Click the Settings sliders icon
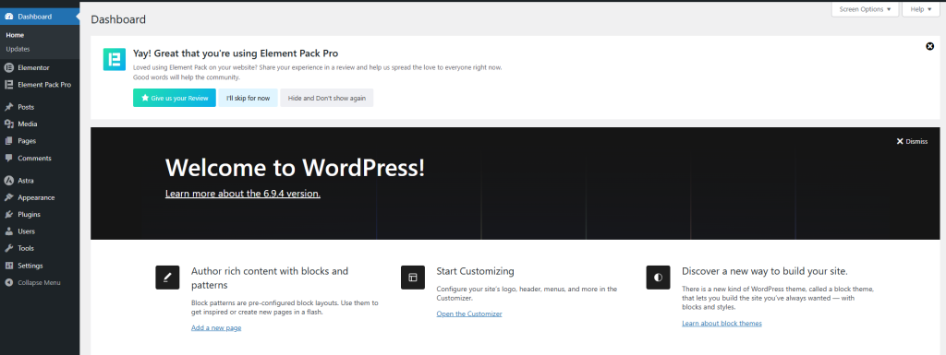Screen dimensions: 946x355 pos(8,266)
